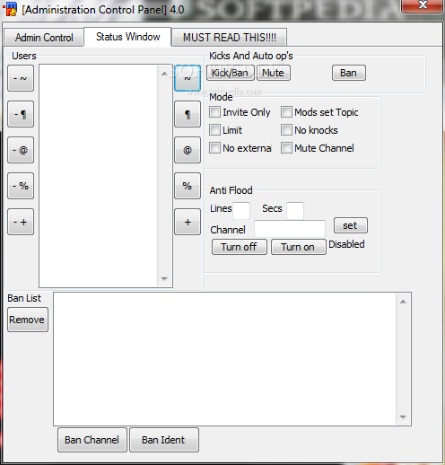This screenshot has width=445, height=465.
Task: Click the application icon in title bar
Action: [x=10, y=9]
